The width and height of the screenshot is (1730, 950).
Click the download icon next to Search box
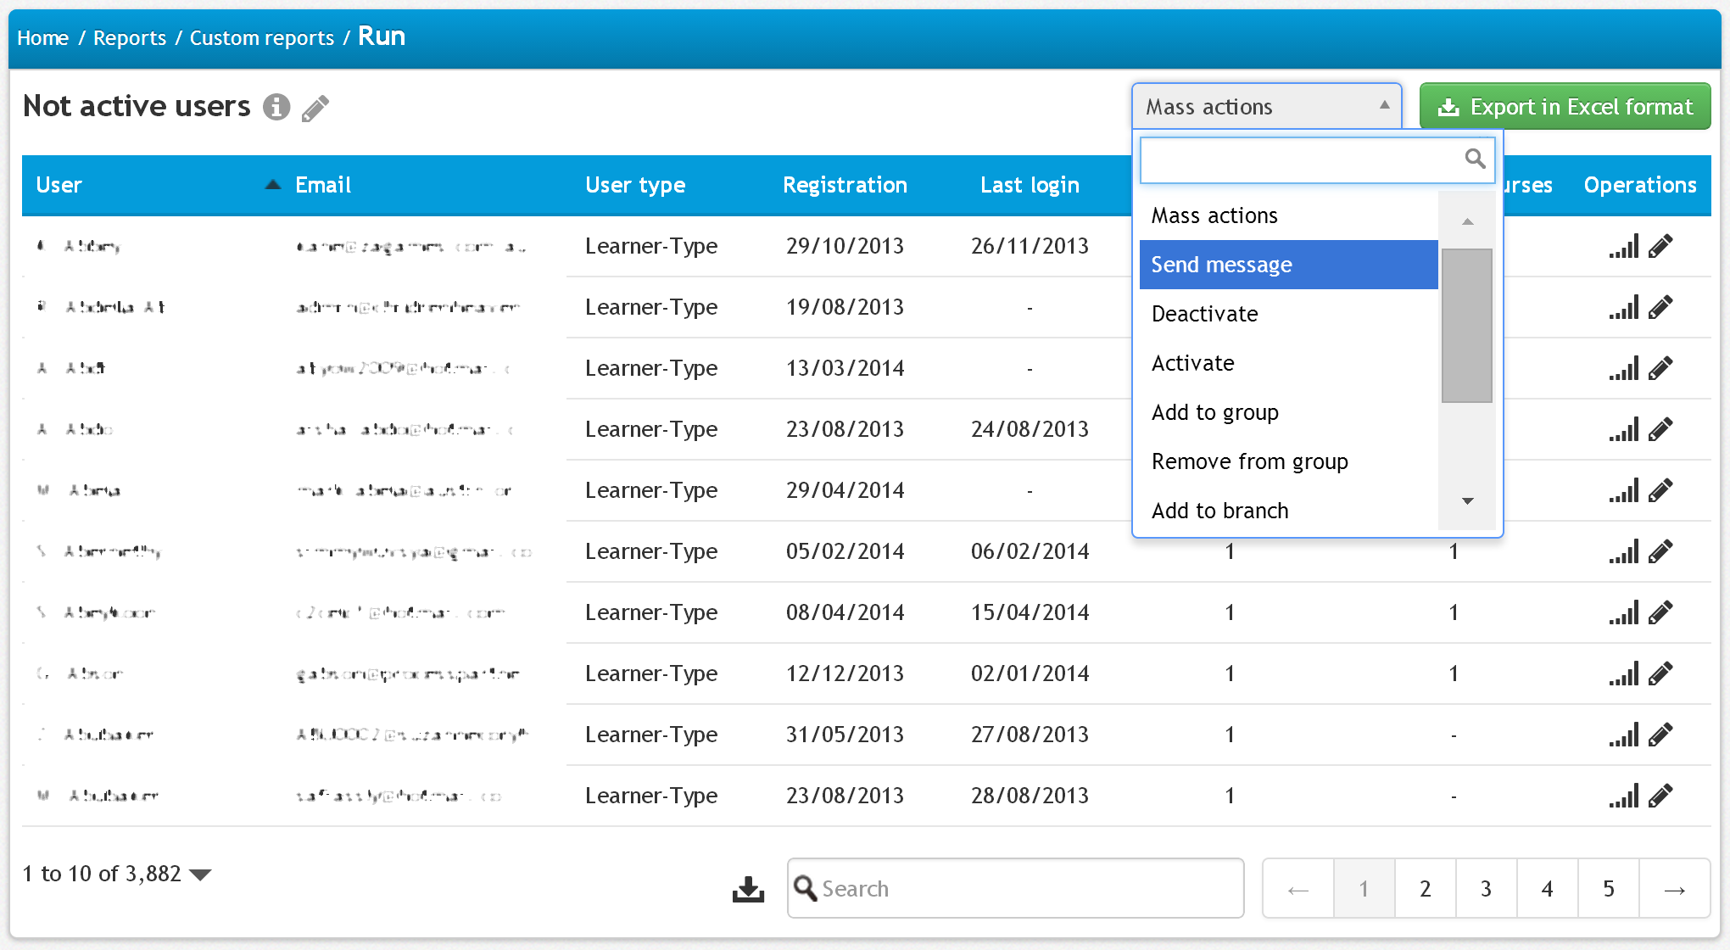pos(748,889)
